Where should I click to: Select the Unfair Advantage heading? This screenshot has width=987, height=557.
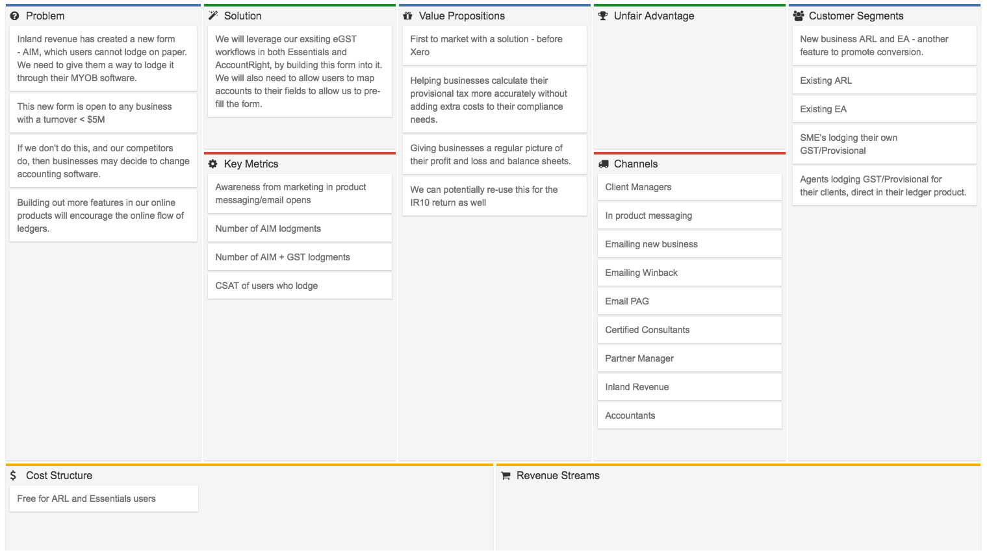[x=654, y=16]
